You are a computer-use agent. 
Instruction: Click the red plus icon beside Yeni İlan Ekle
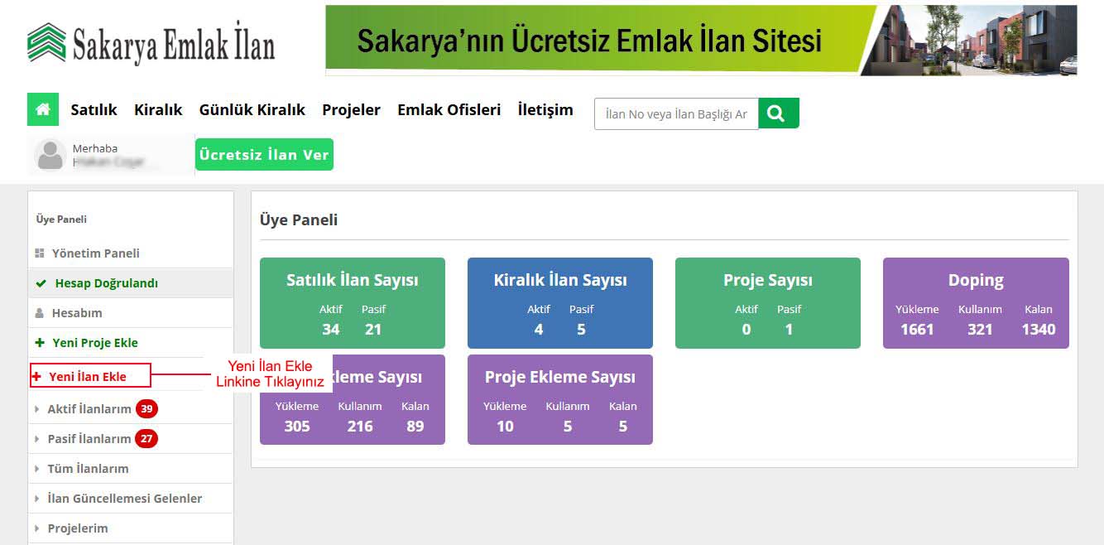[36, 375]
